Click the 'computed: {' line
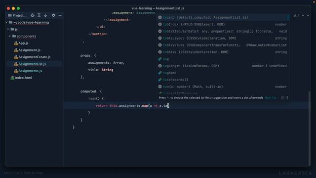 point(91,91)
